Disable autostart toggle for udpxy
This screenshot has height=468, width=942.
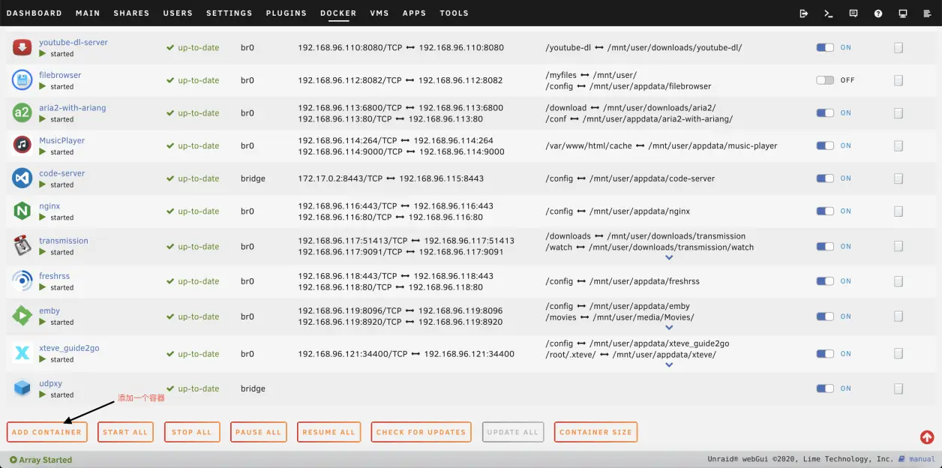point(825,388)
